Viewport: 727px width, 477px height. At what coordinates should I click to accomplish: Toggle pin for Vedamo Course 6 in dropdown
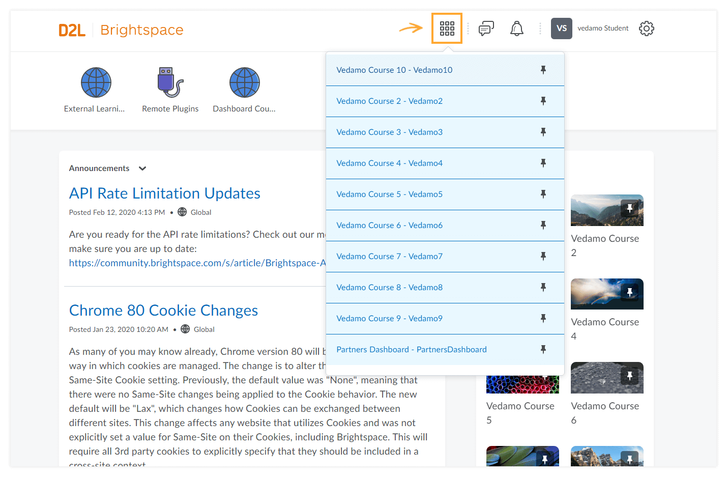543,225
